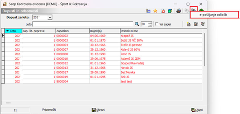240x114 pixels.
Task: Select the e-pošiljanje odločb menu entry
Action: click(x=214, y=15)
